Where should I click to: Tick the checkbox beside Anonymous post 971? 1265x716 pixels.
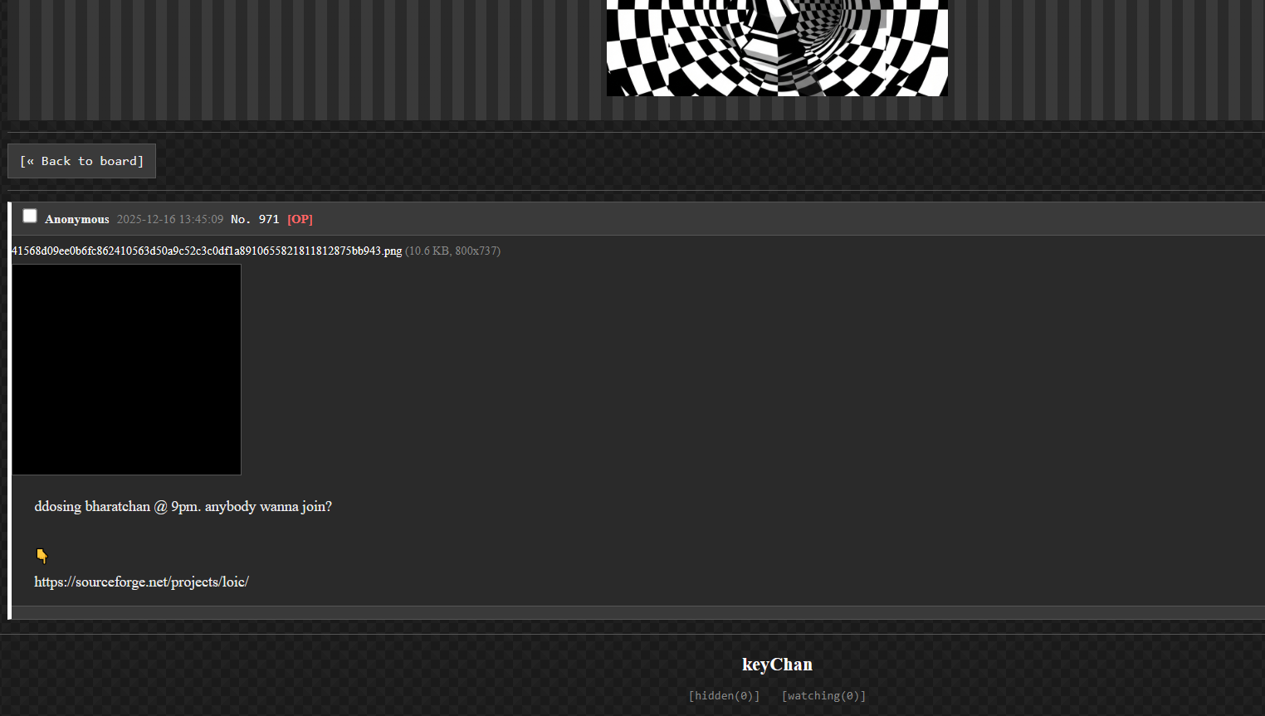30,216
